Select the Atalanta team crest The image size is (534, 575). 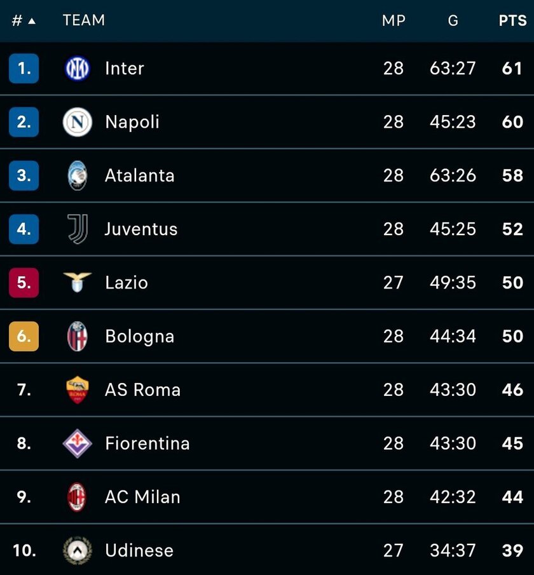click(x=78, y=175)
